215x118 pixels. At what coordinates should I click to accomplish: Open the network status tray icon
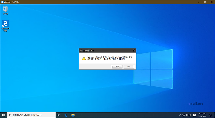[x=184, y=115]
